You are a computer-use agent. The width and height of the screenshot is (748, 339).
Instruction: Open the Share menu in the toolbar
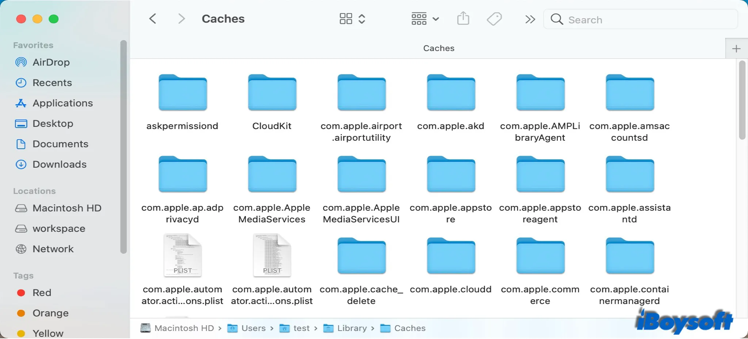click(x=463, y=19)
